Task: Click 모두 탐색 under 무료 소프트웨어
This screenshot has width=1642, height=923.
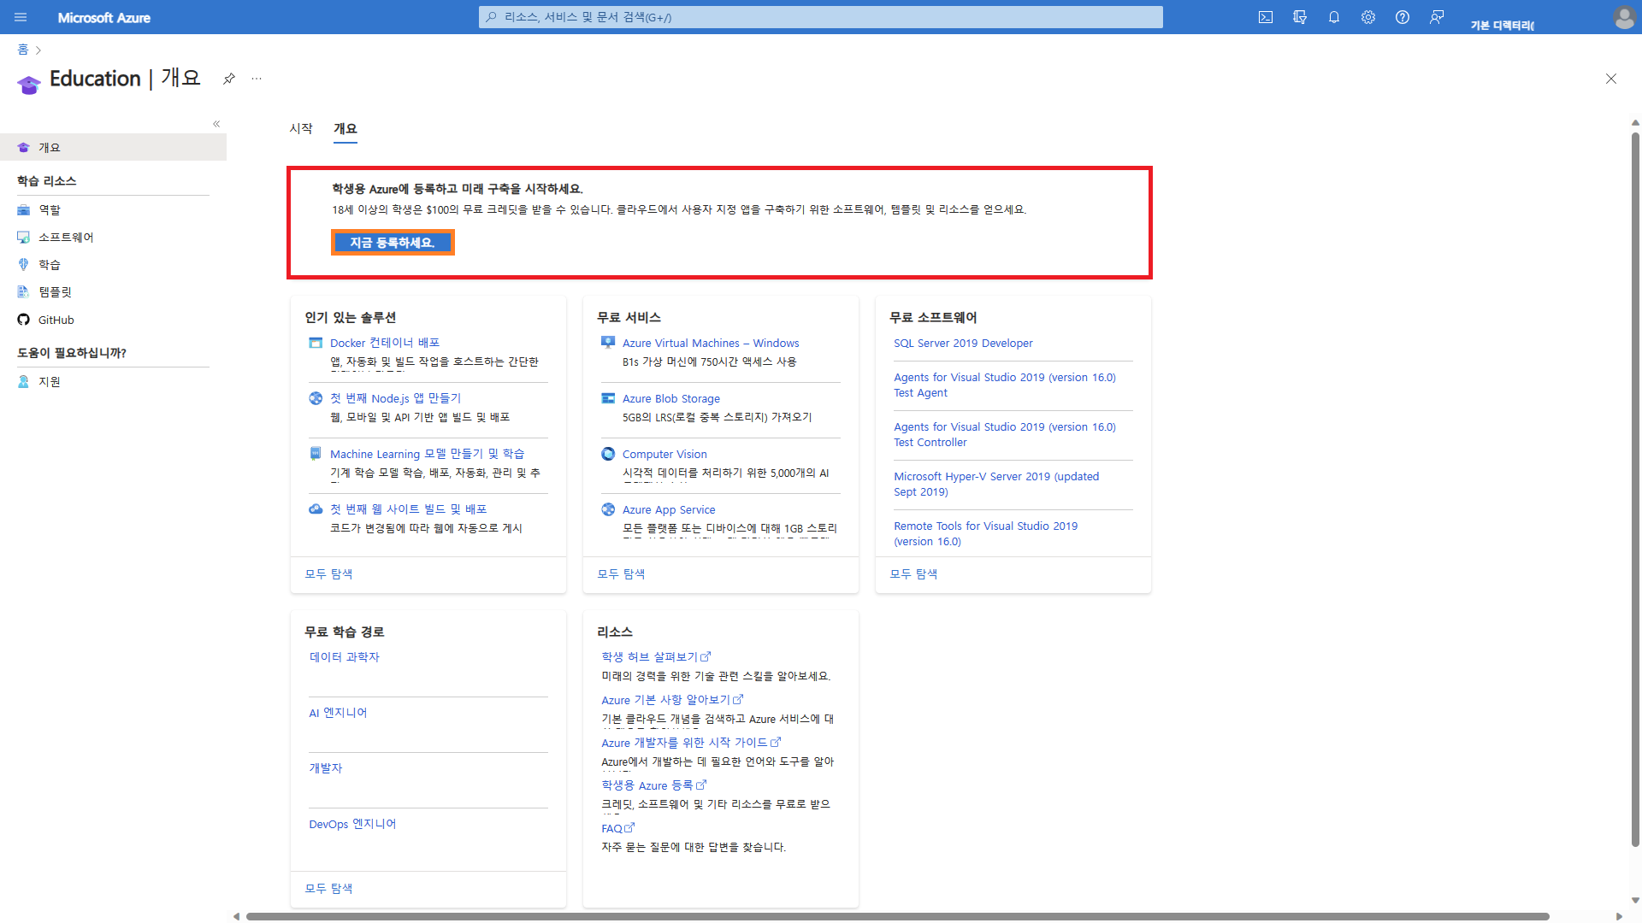Action: point(913,573)
